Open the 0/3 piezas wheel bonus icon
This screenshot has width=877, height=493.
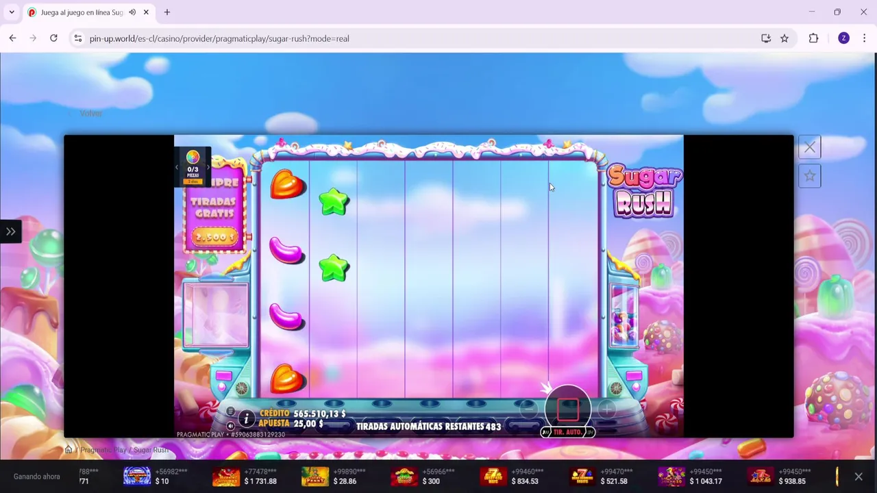pyautogui.click(x=193, y=166)
